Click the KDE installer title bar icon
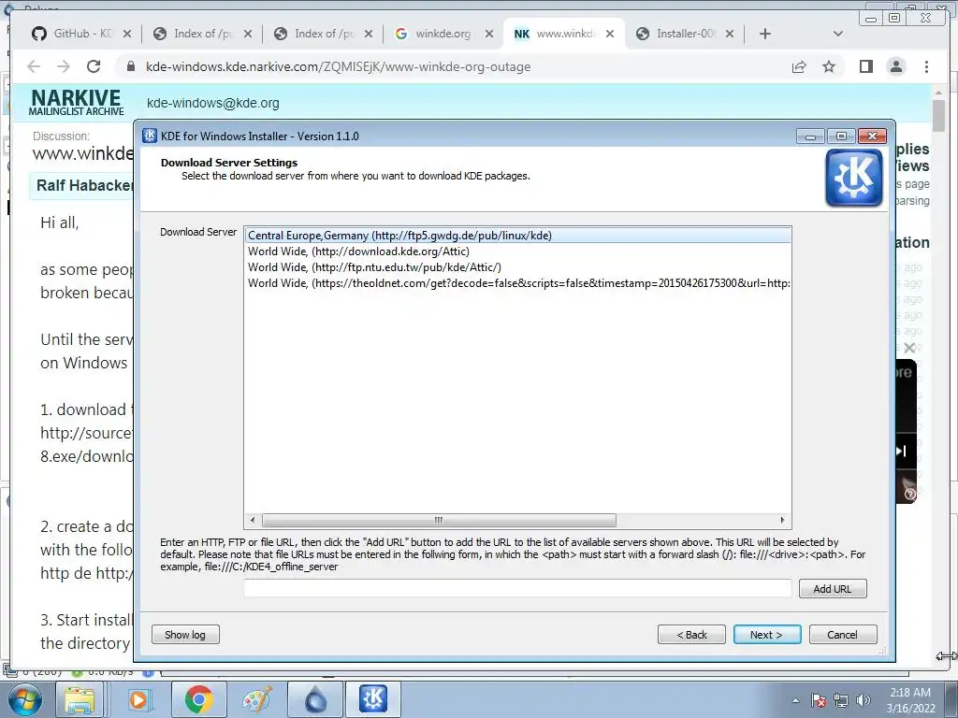This screenshot has width=958, height=718. (x=150, y=136)
